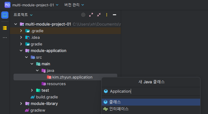Screen dimensions: 208x114
Task: Collapse the multi-module-project-01 root node
Action: click(16, 24)
